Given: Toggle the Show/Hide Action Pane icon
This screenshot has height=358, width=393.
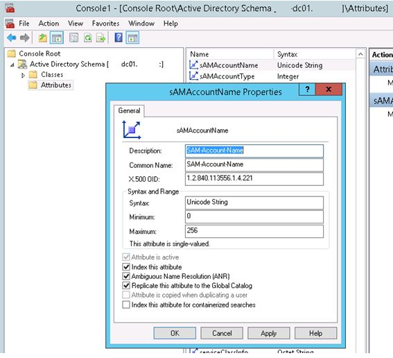Looking at the screenshot, I should [132, 38].
